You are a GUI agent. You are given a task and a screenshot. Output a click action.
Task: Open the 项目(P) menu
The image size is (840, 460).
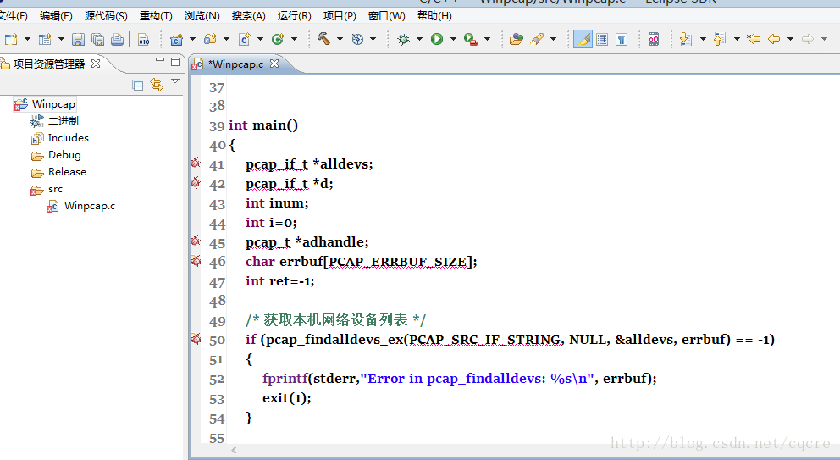pos(340,15)
